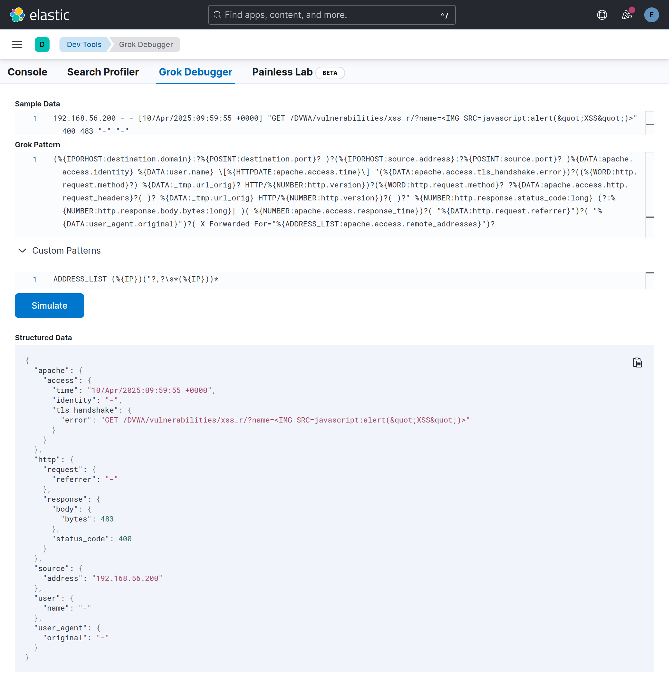Click the green D space avatar

click(42, 45)
